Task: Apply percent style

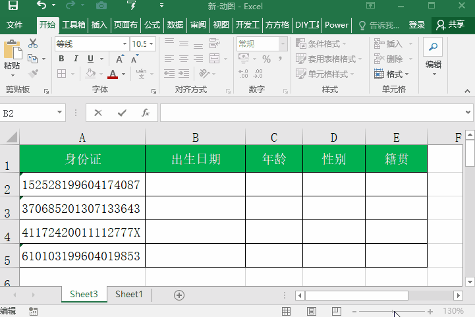Action: (x=266, y=59)
